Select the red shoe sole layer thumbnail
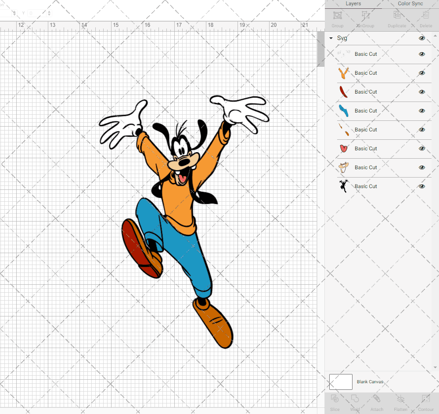Image resolution: width=439 pixels, height=414 pixels. [x=344, y=92]
